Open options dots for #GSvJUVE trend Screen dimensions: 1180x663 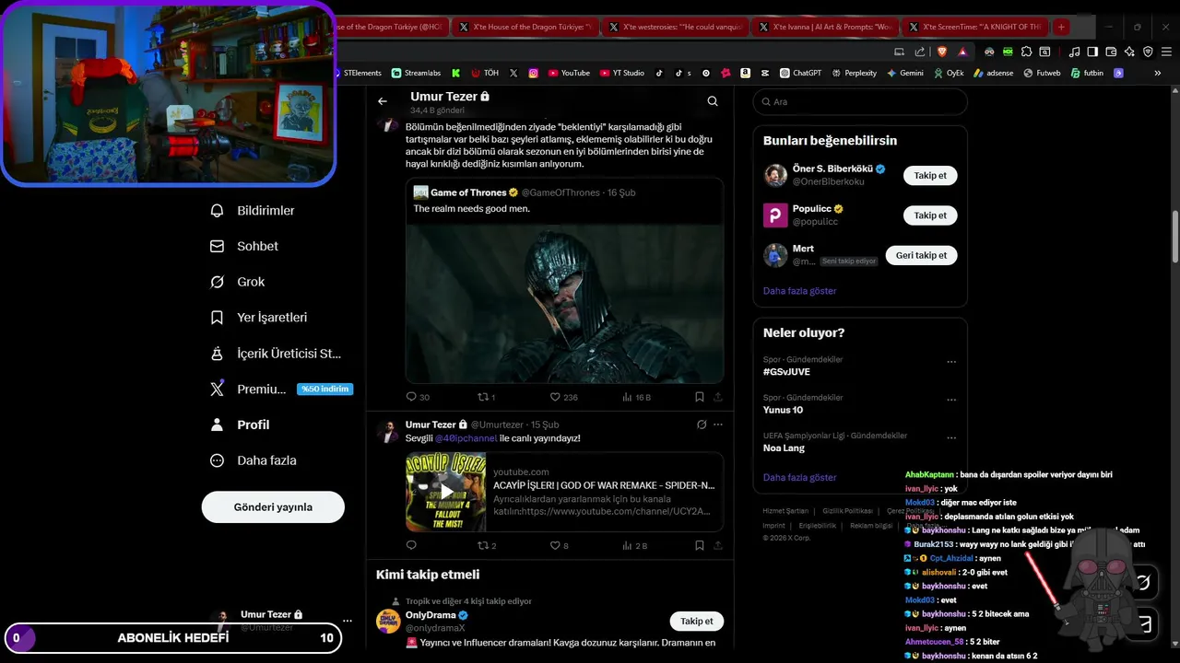(951, 362)
